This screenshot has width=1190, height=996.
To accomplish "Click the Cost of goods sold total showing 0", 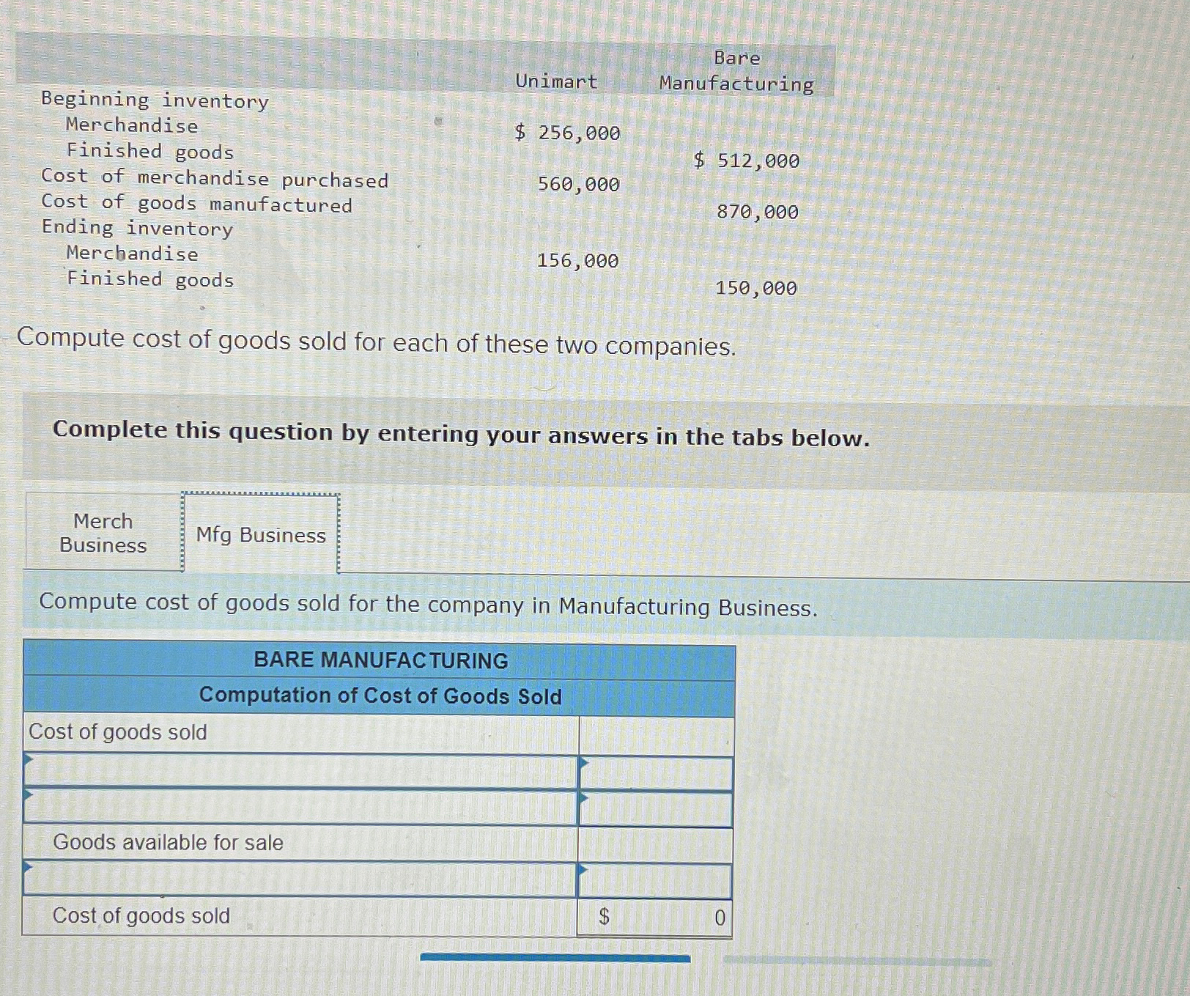I will 655,918.
